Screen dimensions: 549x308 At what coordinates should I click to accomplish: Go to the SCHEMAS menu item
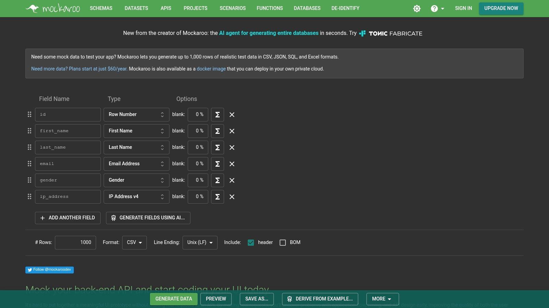coord(101,8)
